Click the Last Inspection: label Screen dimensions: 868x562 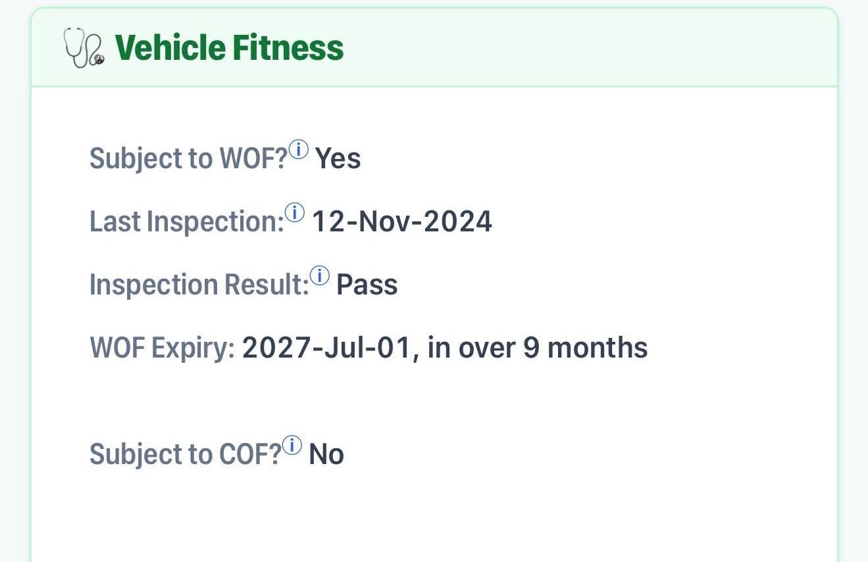pyautogui.click(x=187, y=222)
